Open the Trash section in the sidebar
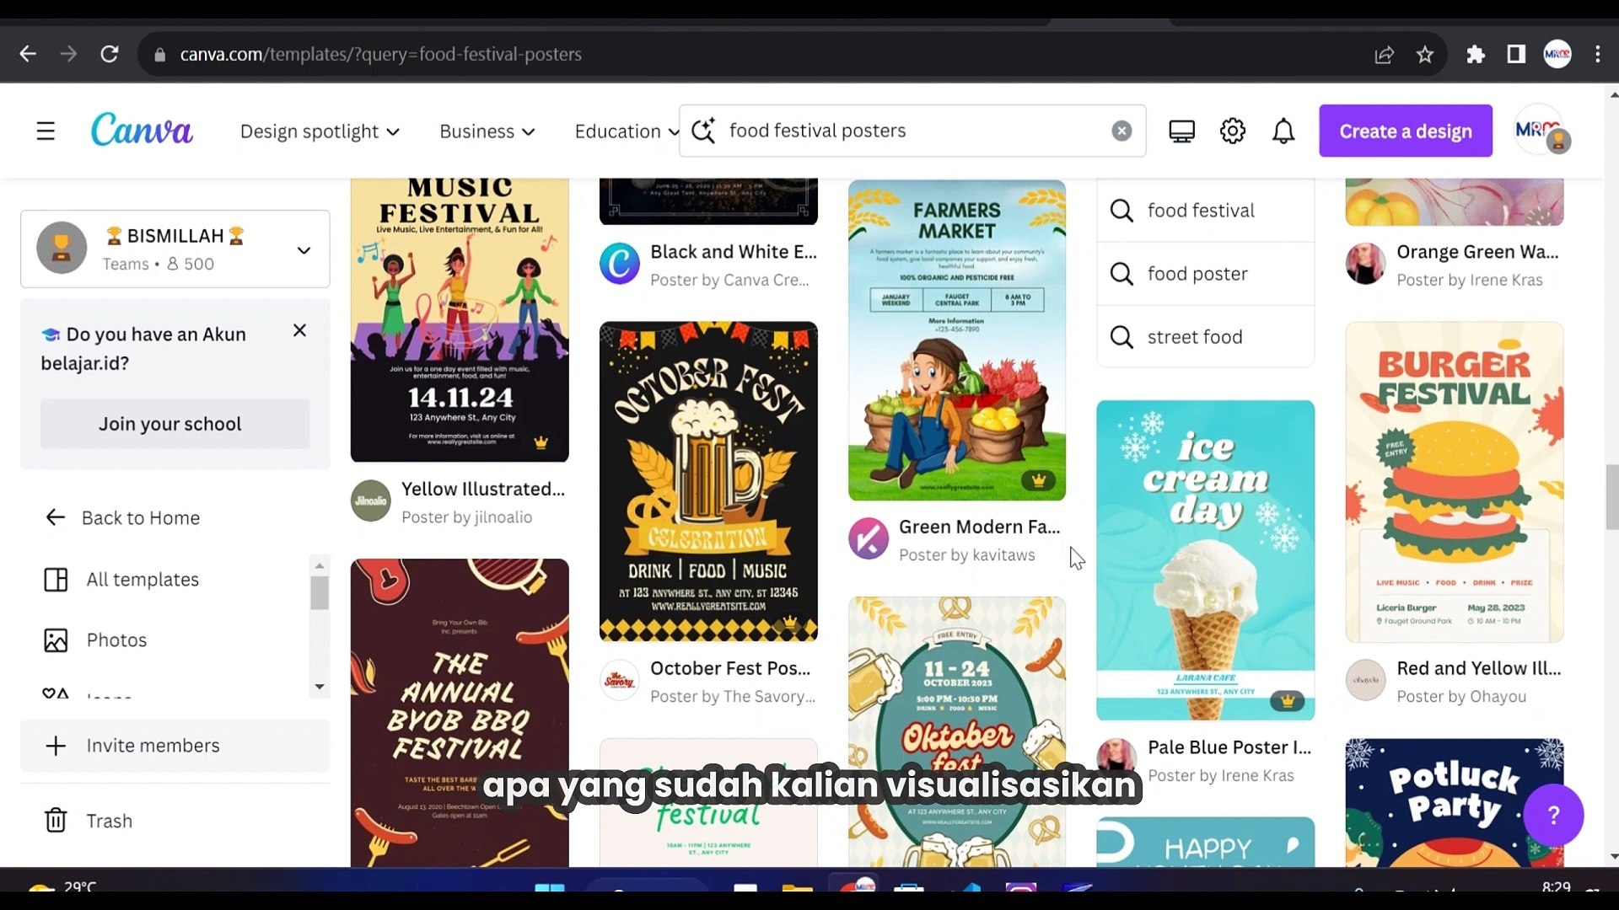1619x910 pixels. pos(108,820)
